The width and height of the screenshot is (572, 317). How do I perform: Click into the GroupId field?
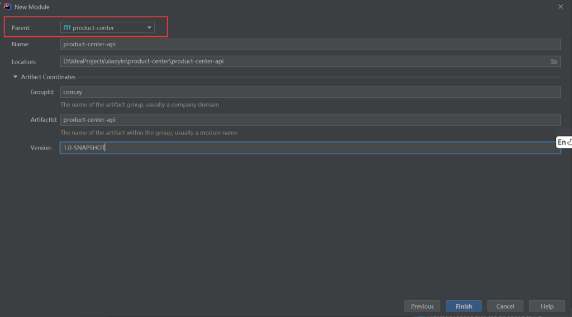click(310, 92)
